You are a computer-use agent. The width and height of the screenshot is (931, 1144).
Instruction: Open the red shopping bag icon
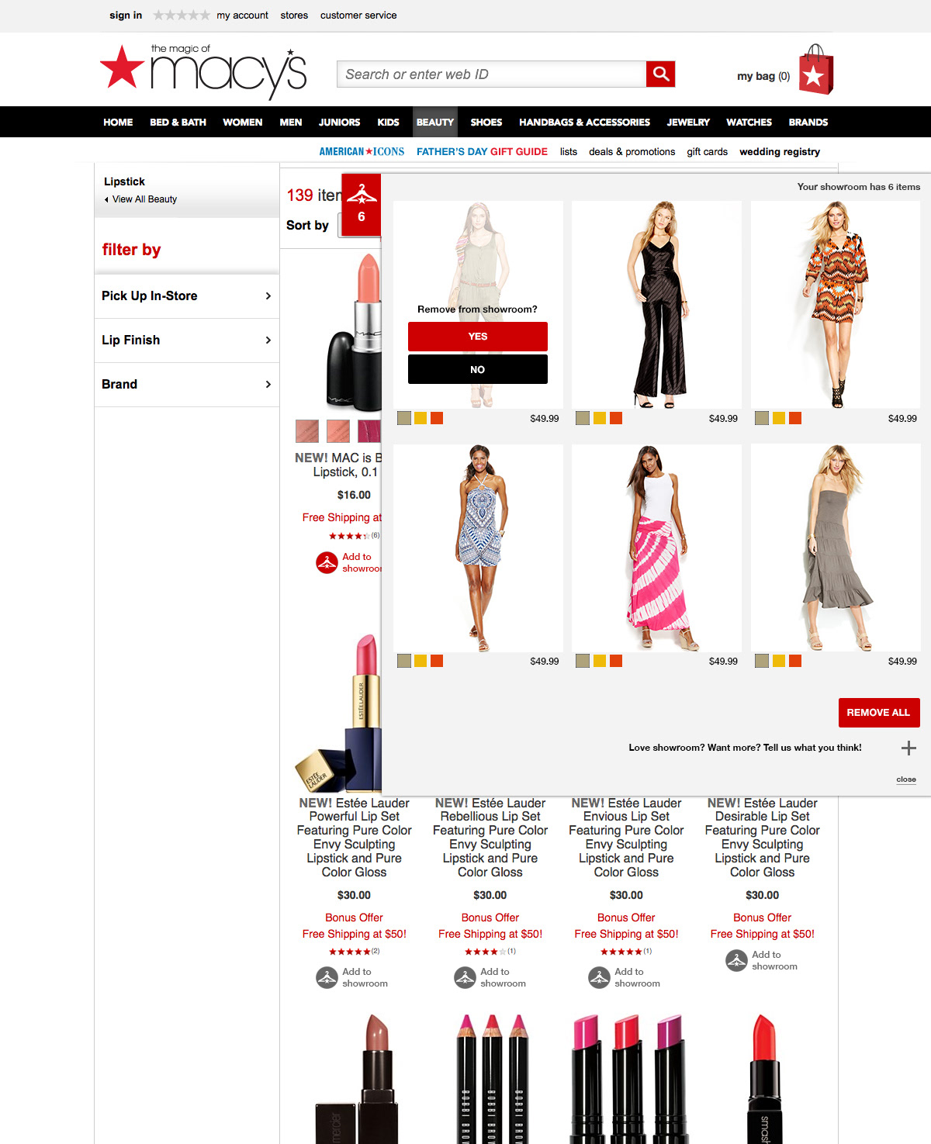(x=815, y=70)
